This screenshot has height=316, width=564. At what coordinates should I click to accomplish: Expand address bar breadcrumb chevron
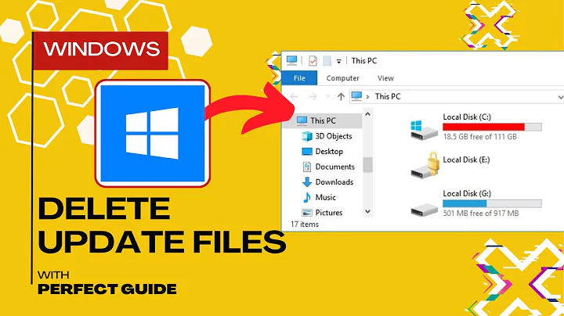[367, 97]
